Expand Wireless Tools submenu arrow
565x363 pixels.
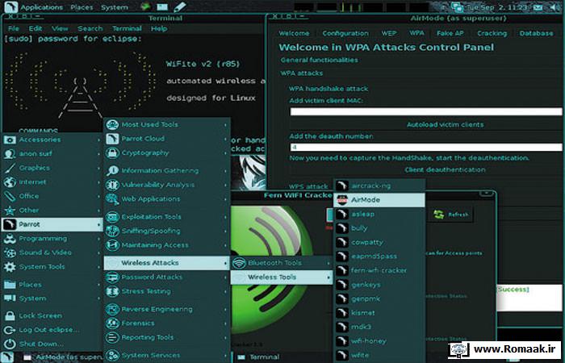(329, 277)
